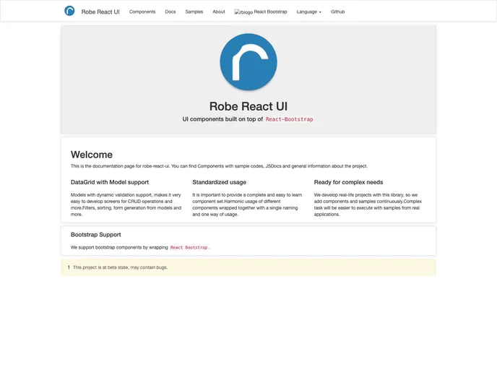Click the documentation page intro sentence
Image resolution: width=497 pixels, height=370 pixels.
219,165
